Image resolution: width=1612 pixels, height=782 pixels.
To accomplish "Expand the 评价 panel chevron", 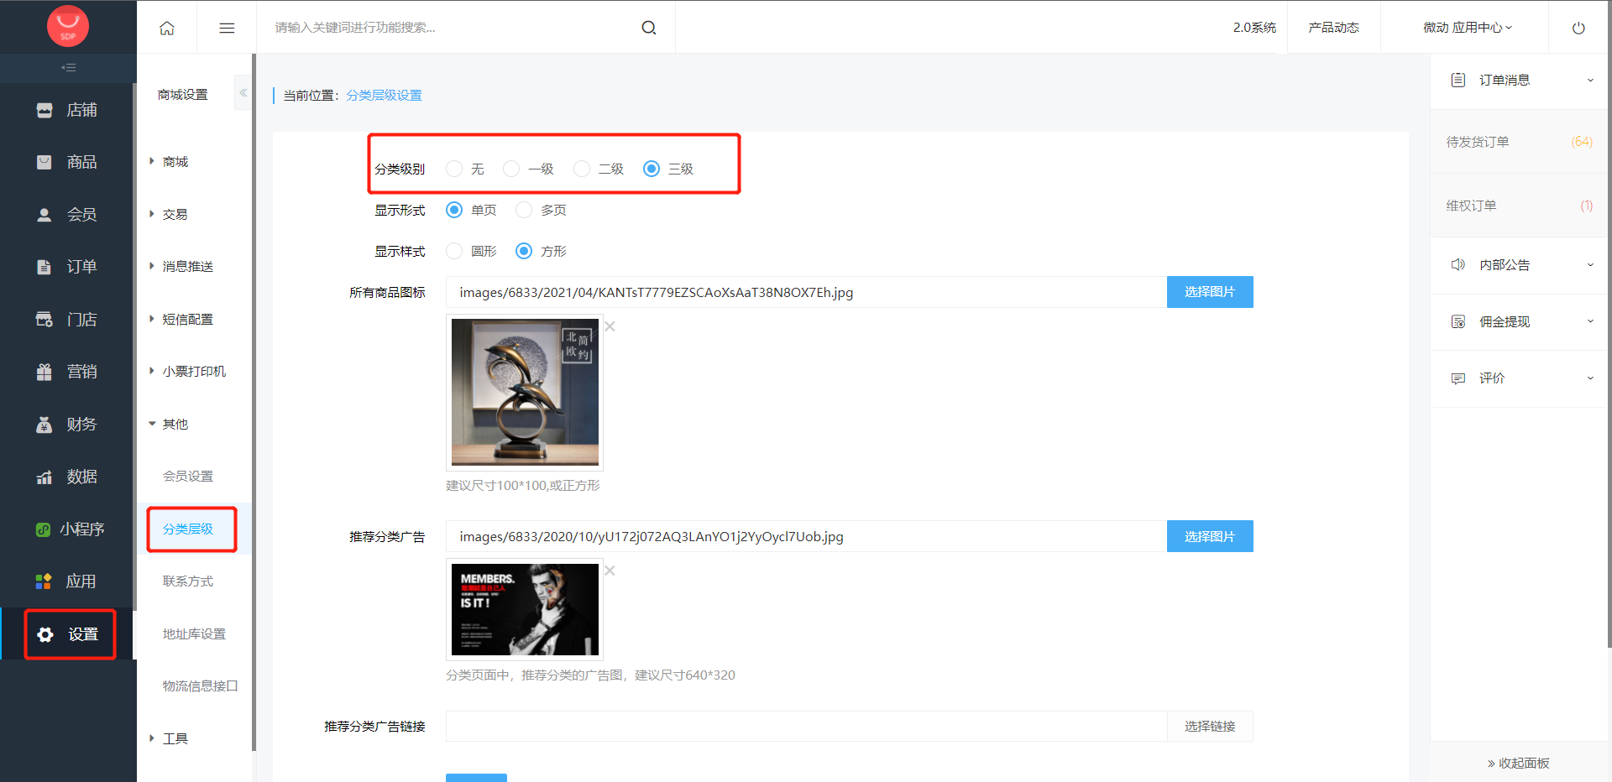I will (x=1590, y=378).
